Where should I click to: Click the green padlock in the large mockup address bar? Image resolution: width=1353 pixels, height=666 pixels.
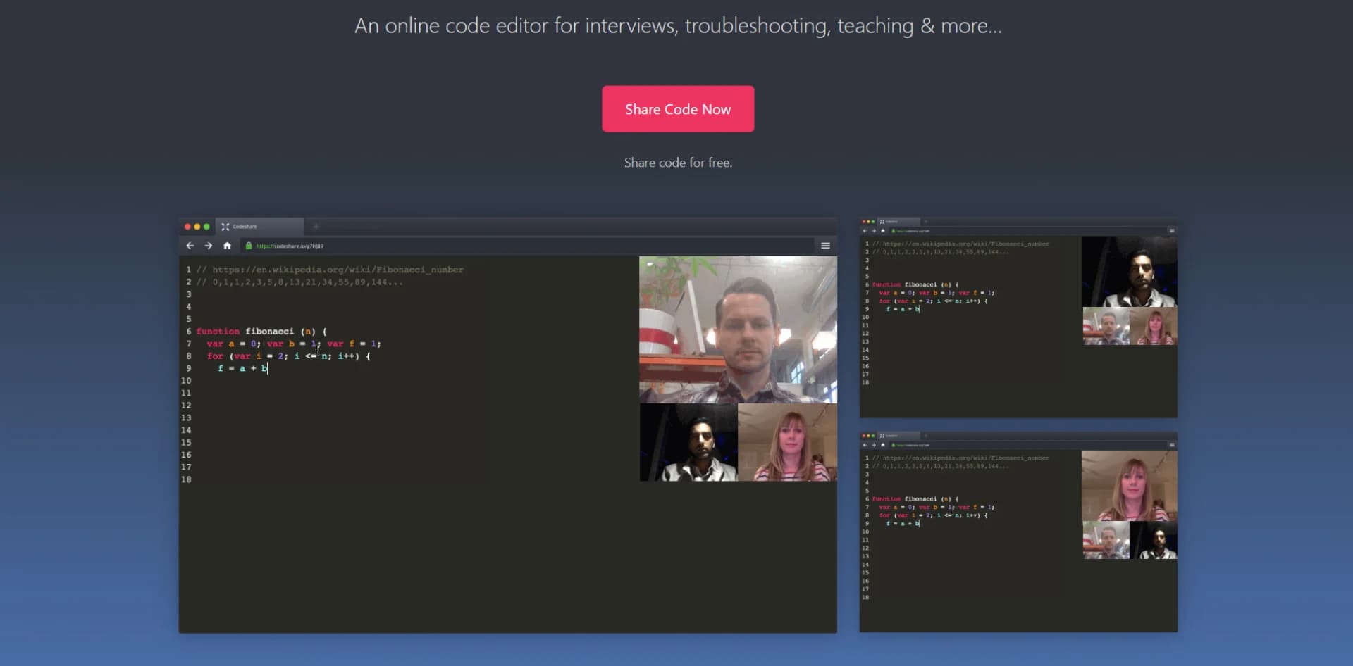[x=249, y=246]
